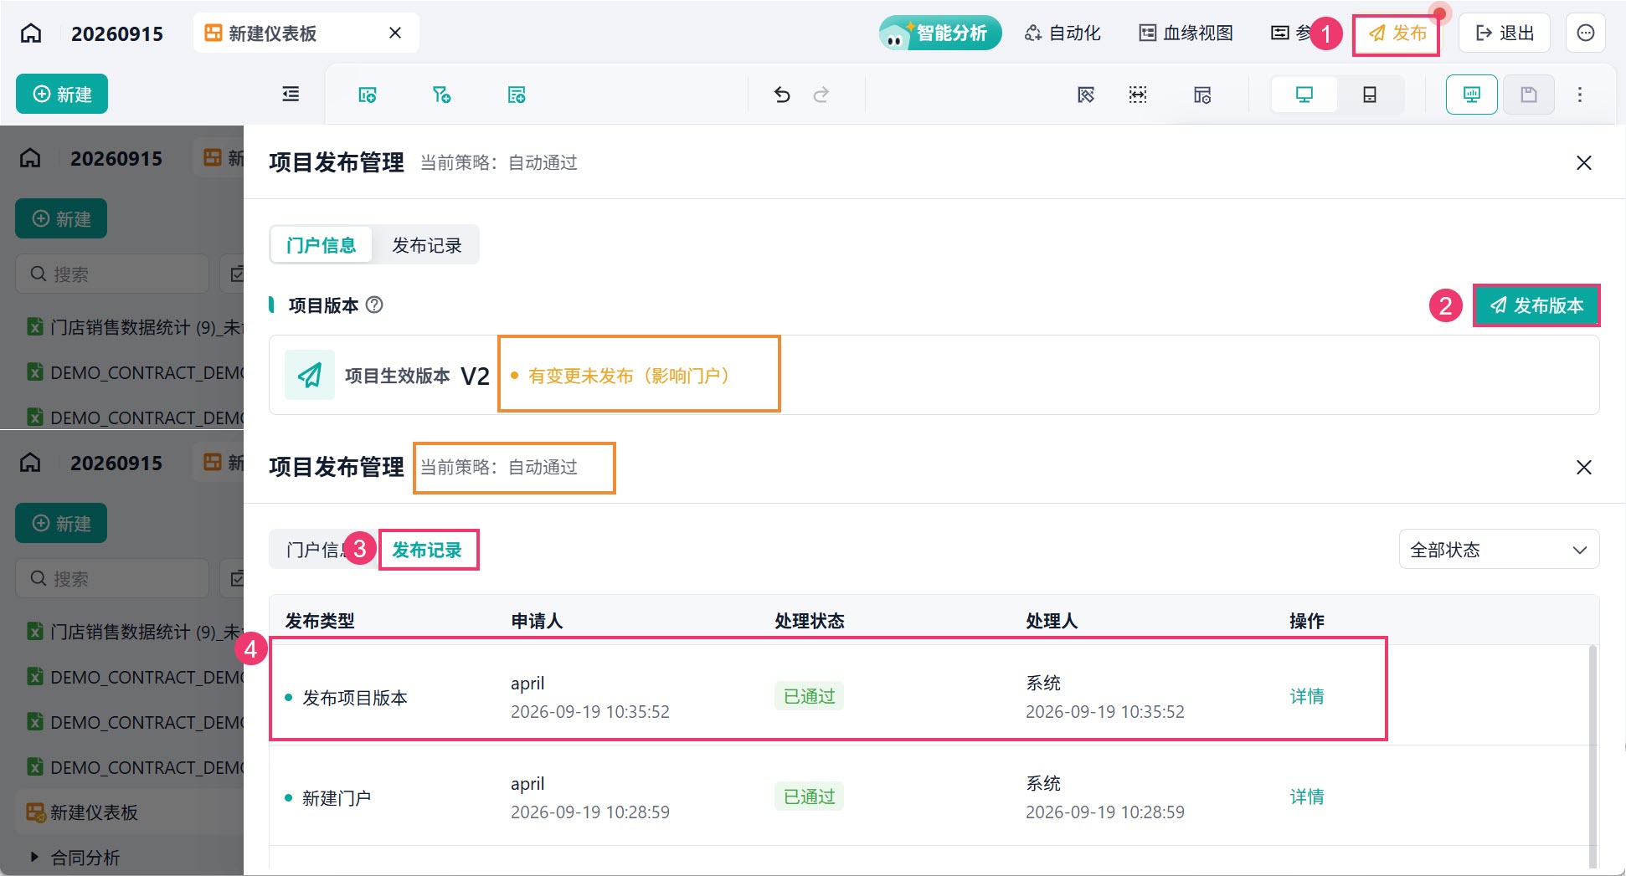This screenshot has height=876, width=1626.
Task: Click the green 新建 button in the toolbar
Action: 62,95
